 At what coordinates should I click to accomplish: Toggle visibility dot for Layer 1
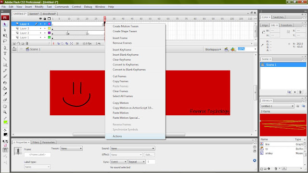pos(40,37)
